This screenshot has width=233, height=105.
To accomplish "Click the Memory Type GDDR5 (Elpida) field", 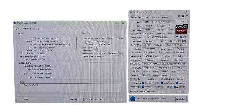I will (151, 56).
